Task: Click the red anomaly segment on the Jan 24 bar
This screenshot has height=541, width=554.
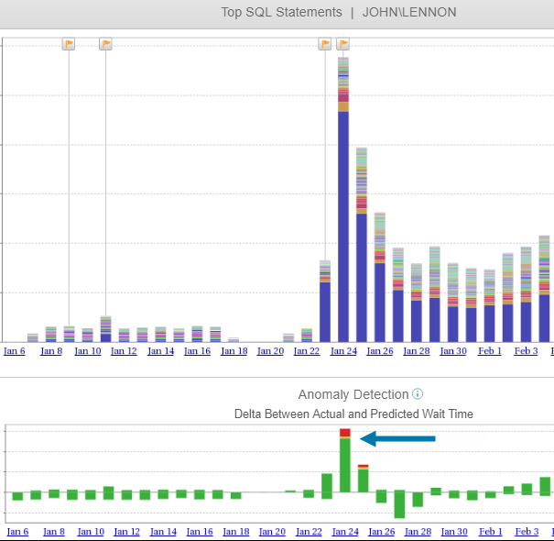Action: (x=344, y=433)
